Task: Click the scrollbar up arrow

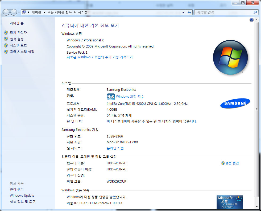Action: (256, 19)
